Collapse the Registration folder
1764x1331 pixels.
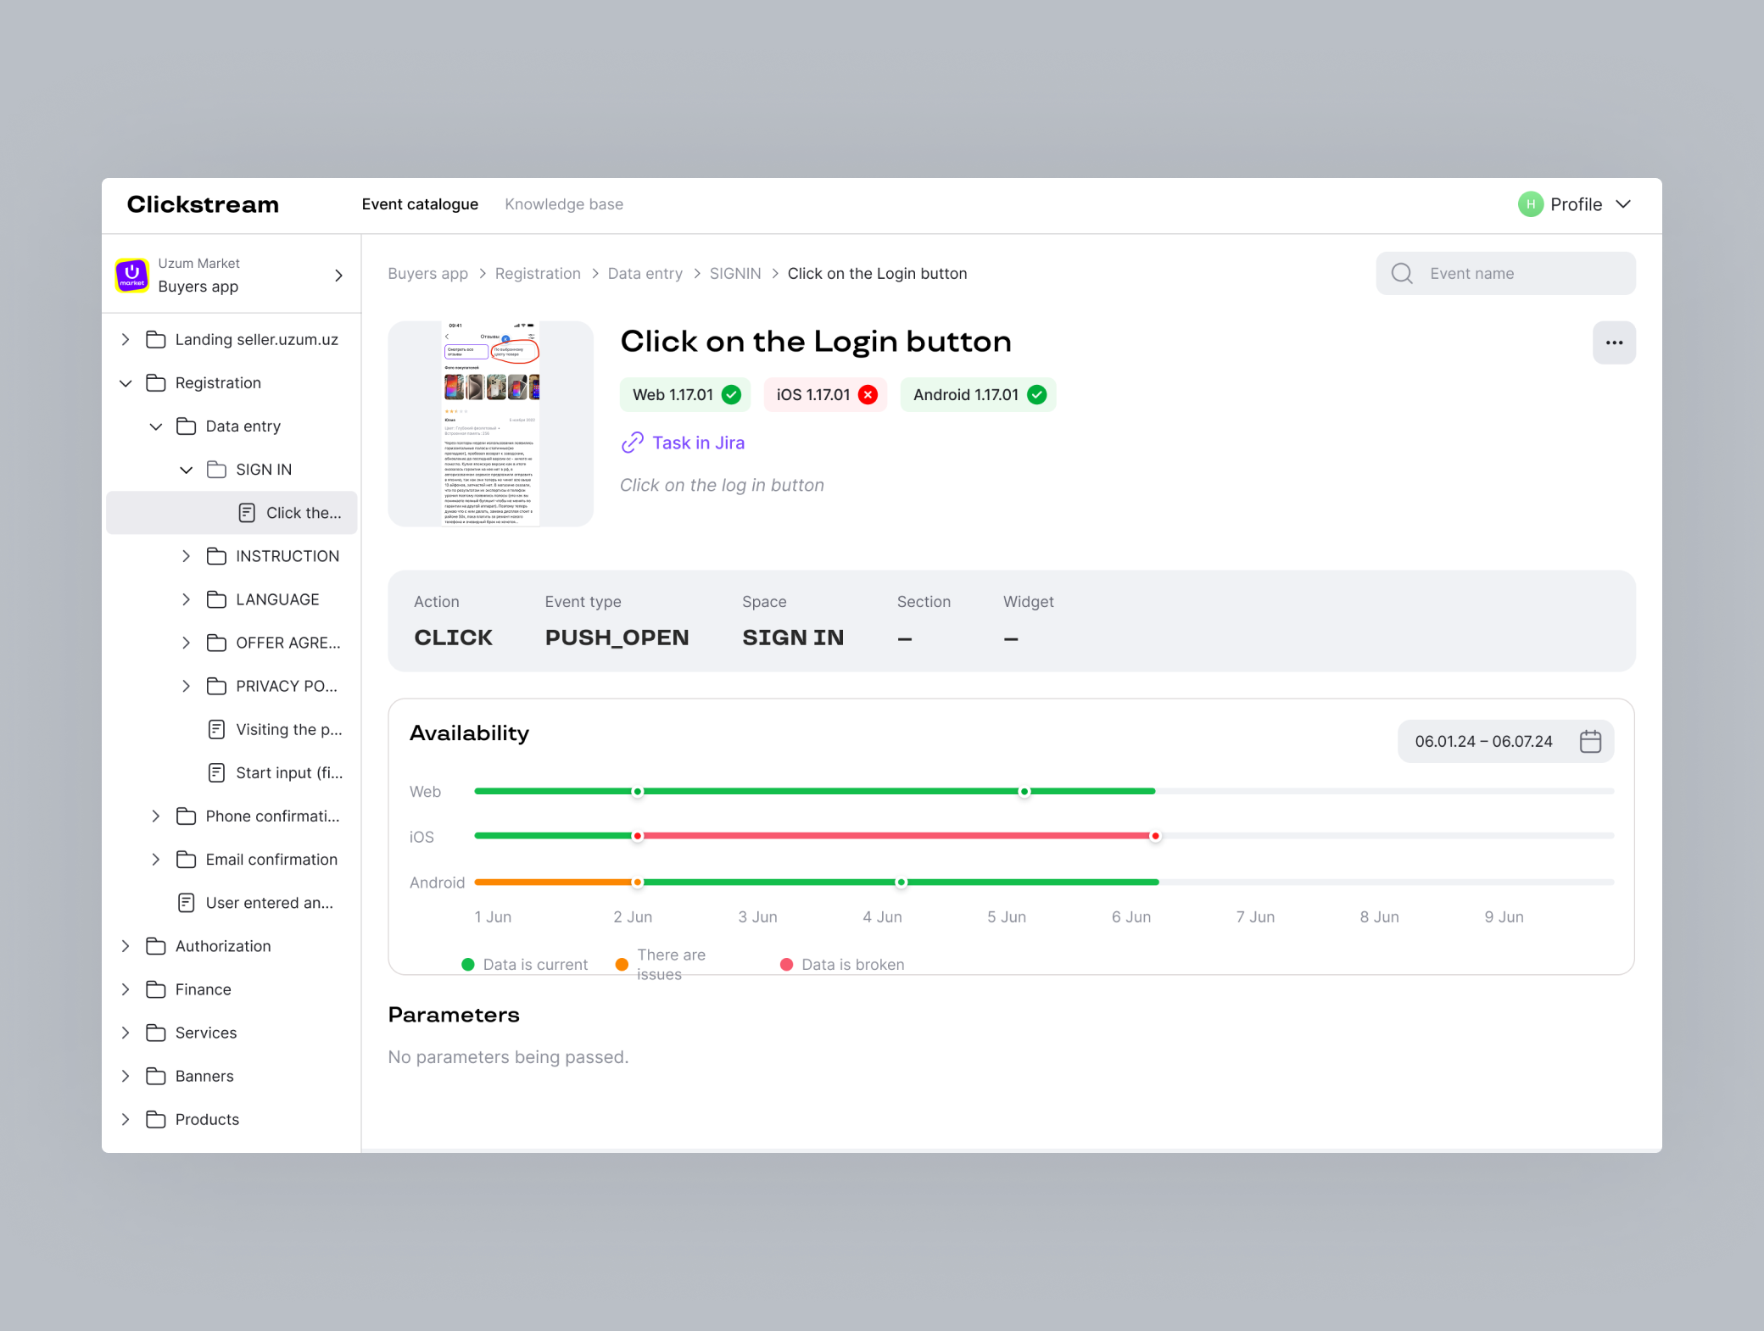pyautogui.click(x=126, y=383)
